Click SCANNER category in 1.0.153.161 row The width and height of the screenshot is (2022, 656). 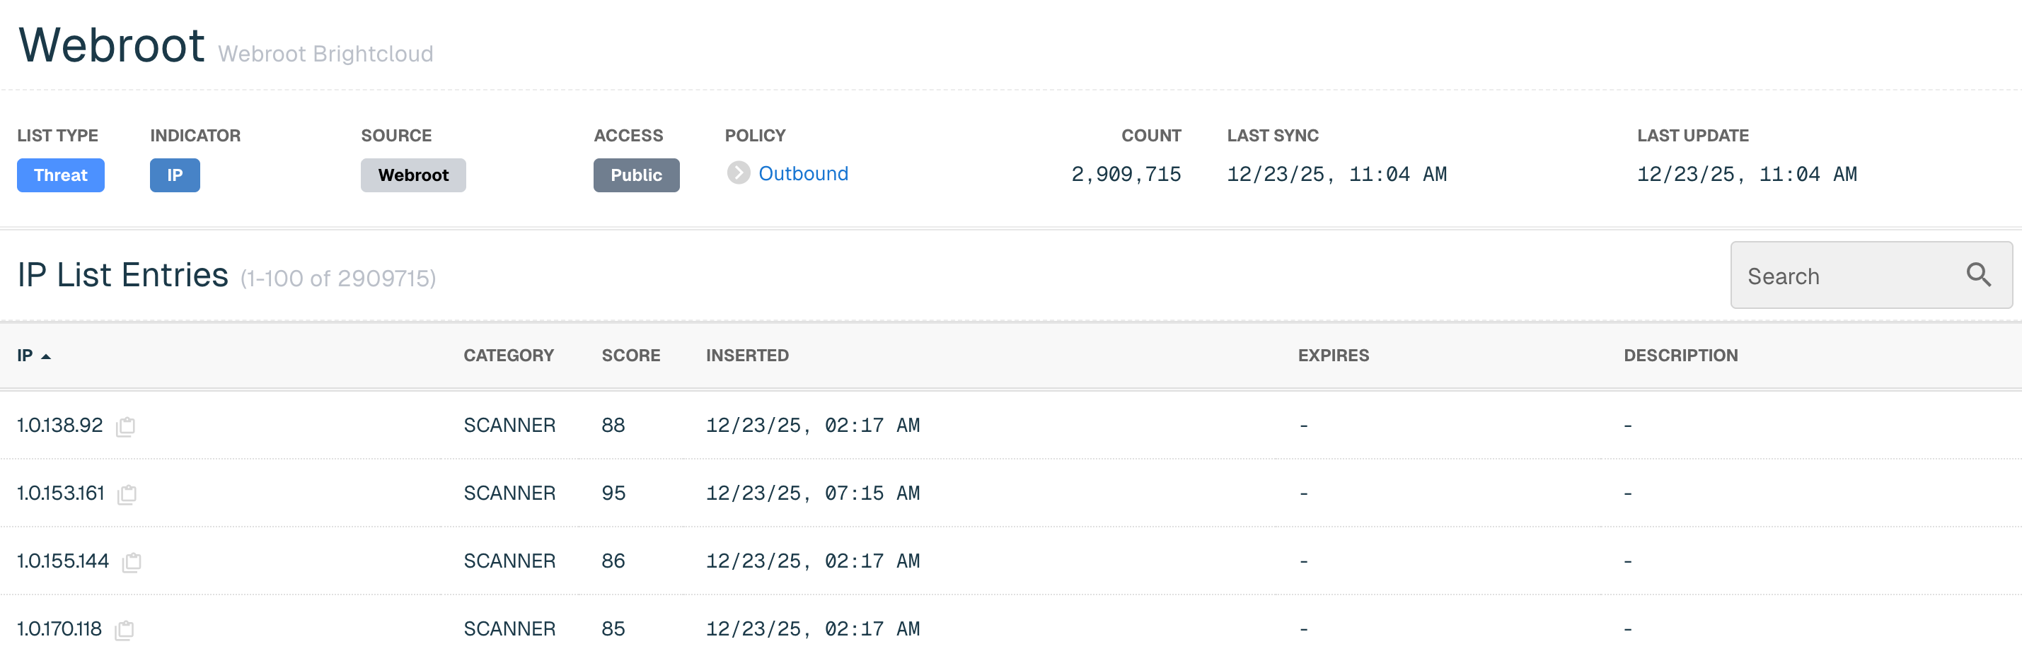(509, 493)
